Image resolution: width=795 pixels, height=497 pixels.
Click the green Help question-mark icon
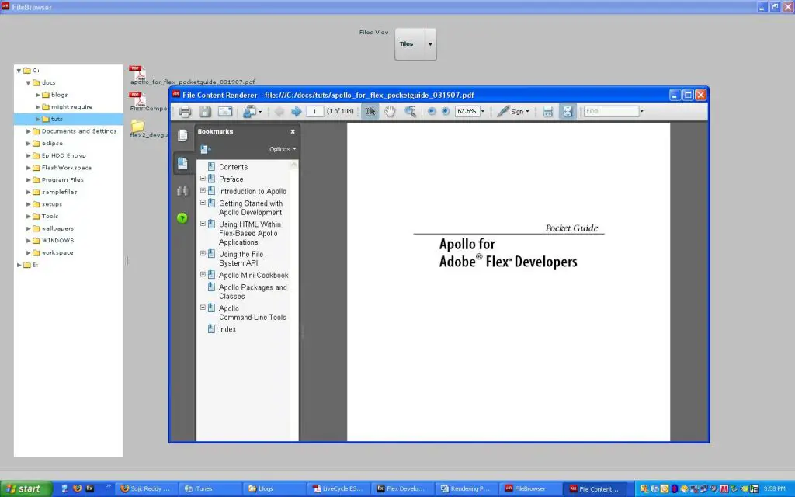pos(182,218)
